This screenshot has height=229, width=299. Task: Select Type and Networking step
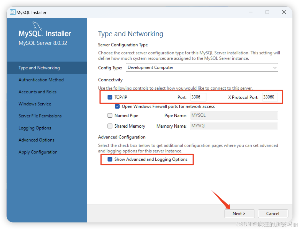(47, 68)
